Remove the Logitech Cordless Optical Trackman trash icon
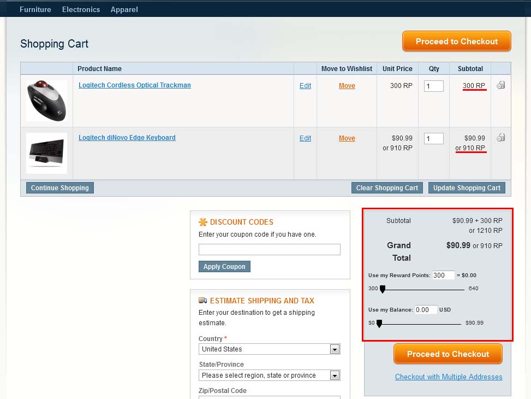The height and width of the screenshot is (399, 531). (501, 85)
